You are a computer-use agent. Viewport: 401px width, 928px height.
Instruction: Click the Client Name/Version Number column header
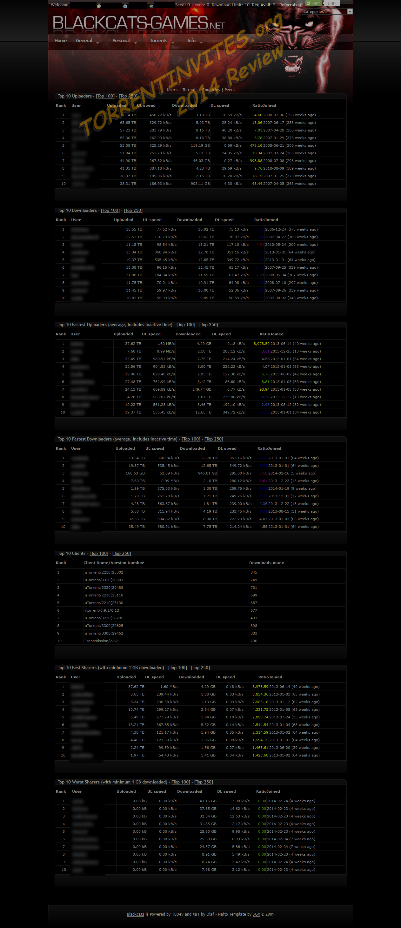113,563
